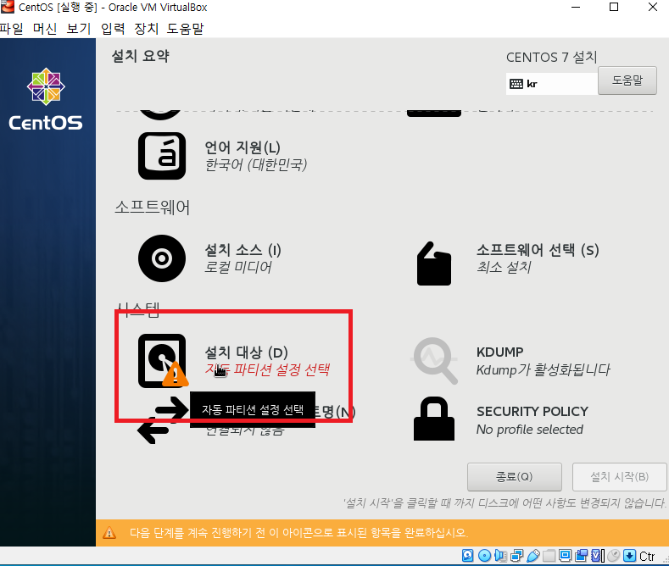Open the SECURITY POLICY padlock icon
This screenshot has height=566, width=669.
tap(434, 419)
